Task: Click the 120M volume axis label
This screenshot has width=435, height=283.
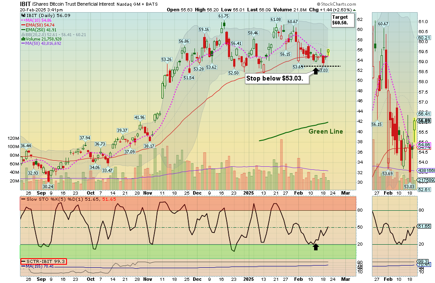Action: click(x=13, y=138)
